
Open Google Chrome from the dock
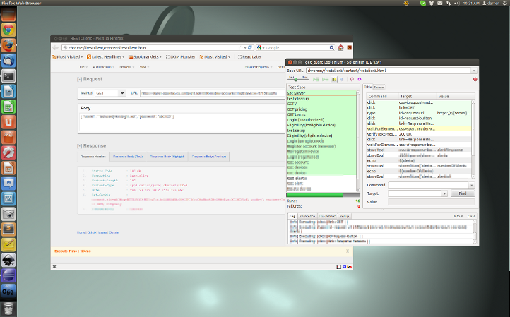click(x=8, y=30)
